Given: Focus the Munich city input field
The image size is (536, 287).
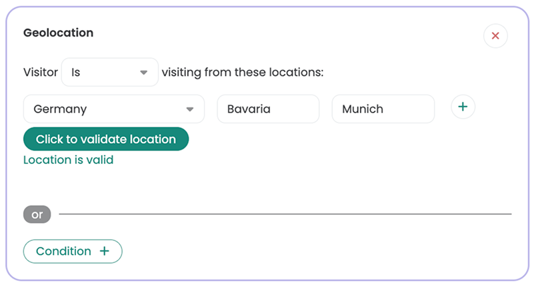Looking at the screenshot, I should pos(383,109).
